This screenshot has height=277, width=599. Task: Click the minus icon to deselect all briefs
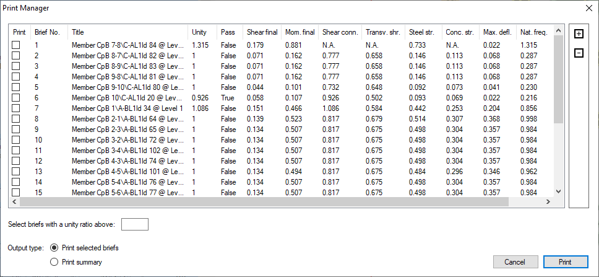pos(579,53)
